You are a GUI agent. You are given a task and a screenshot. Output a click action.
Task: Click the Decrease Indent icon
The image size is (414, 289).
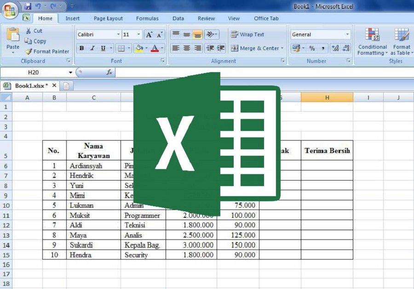pyautogui.click(x=210, y=48)
